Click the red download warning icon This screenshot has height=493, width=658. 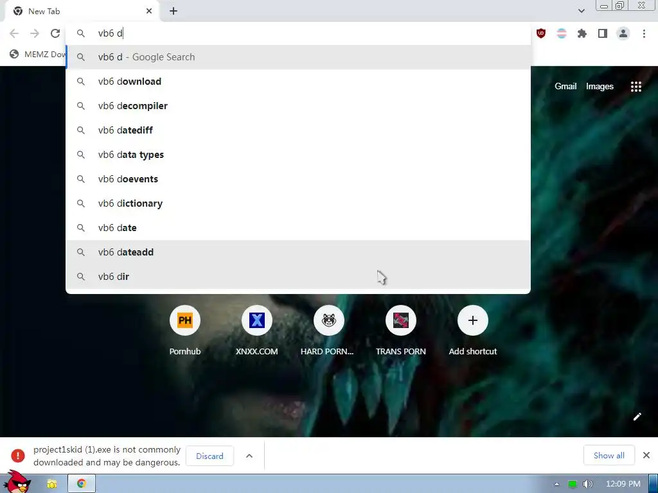coord(17,456)
